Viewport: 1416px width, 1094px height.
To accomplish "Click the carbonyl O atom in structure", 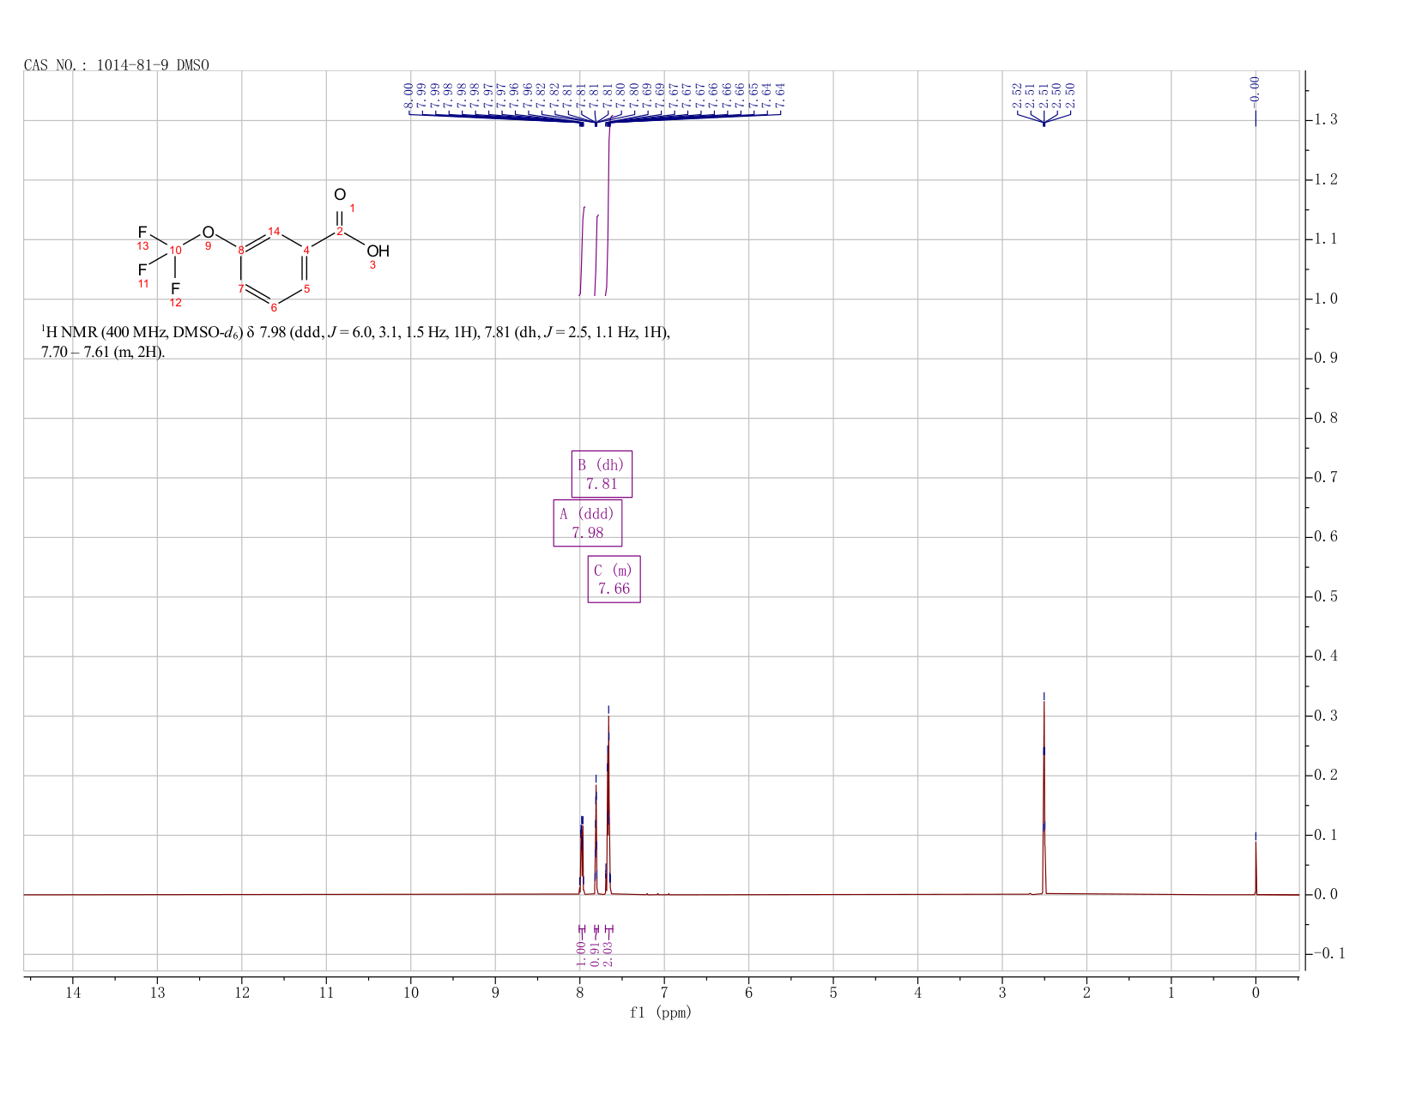I will (x=340, y=195).
